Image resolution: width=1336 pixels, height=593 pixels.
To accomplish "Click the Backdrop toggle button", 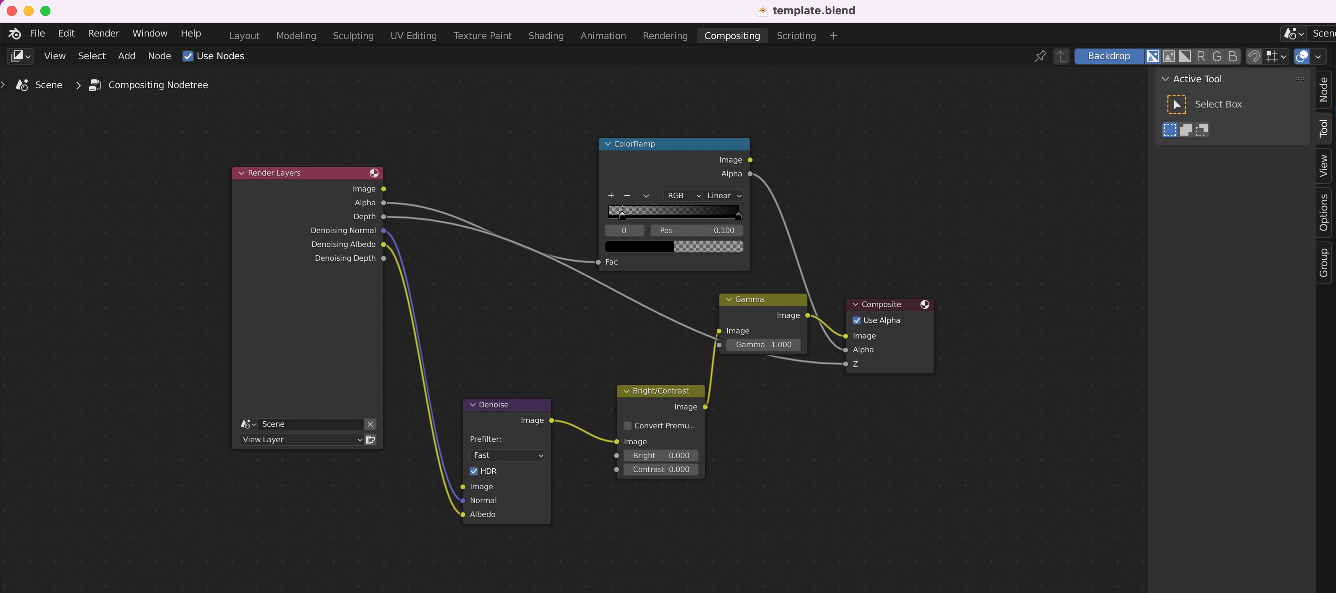I will [1108, 55].
